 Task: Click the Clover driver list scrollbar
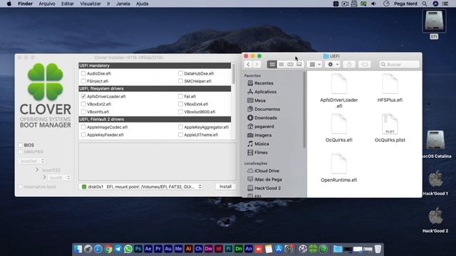233,74
